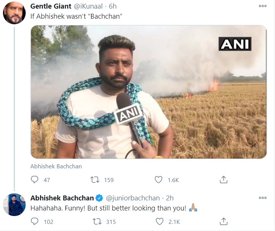This screenshot has height=231, width=275.
Task: Click the Abhishek Bachchan image tag label
Action: coord(56,166)
